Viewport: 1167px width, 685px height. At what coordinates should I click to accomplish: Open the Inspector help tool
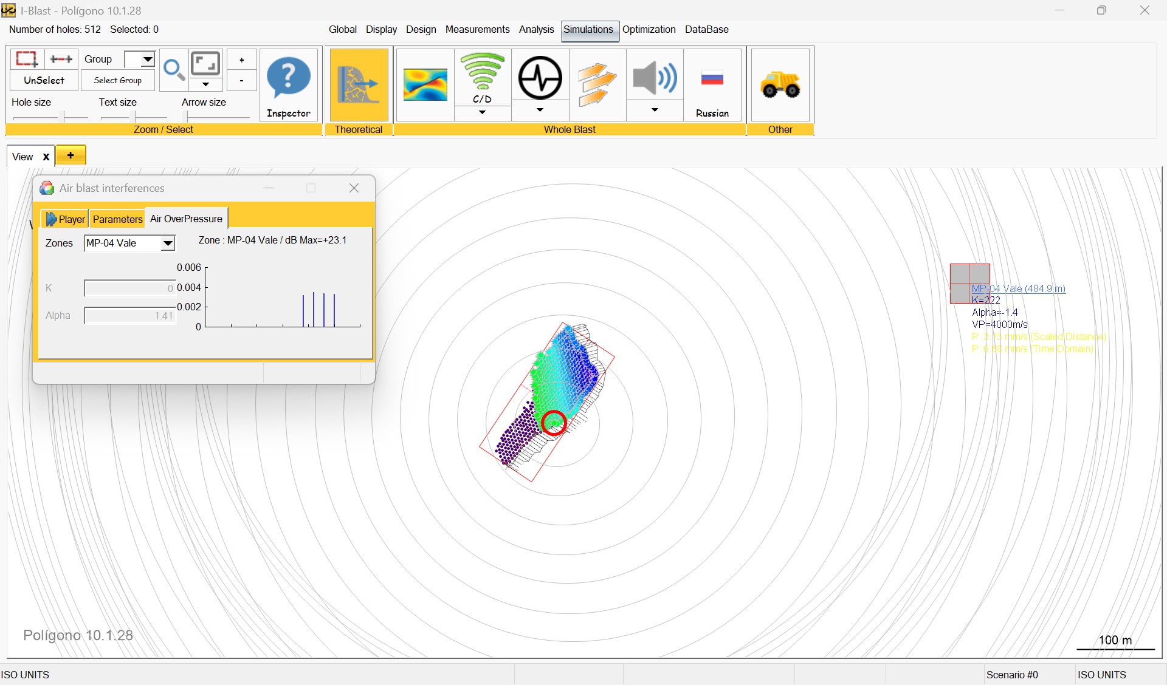[289, 85]
